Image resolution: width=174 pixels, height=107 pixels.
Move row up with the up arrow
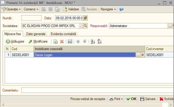click(x=78, y=41)
